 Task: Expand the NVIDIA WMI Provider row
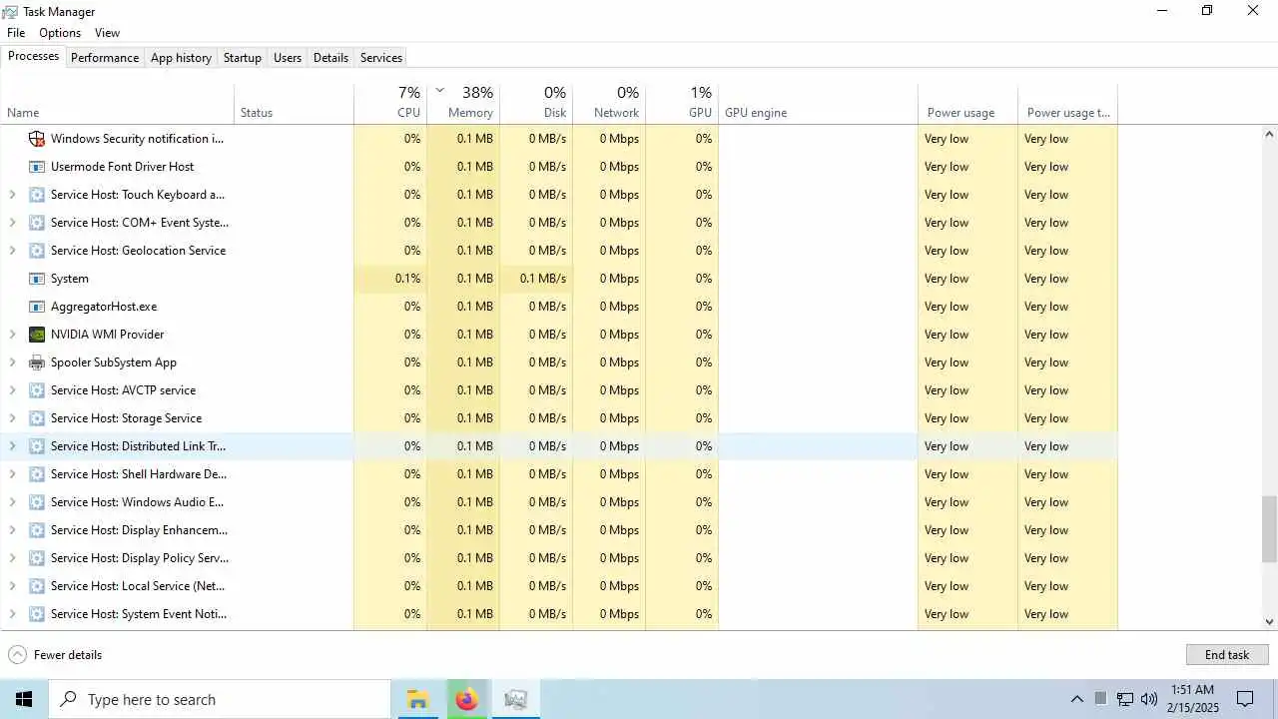12,335
